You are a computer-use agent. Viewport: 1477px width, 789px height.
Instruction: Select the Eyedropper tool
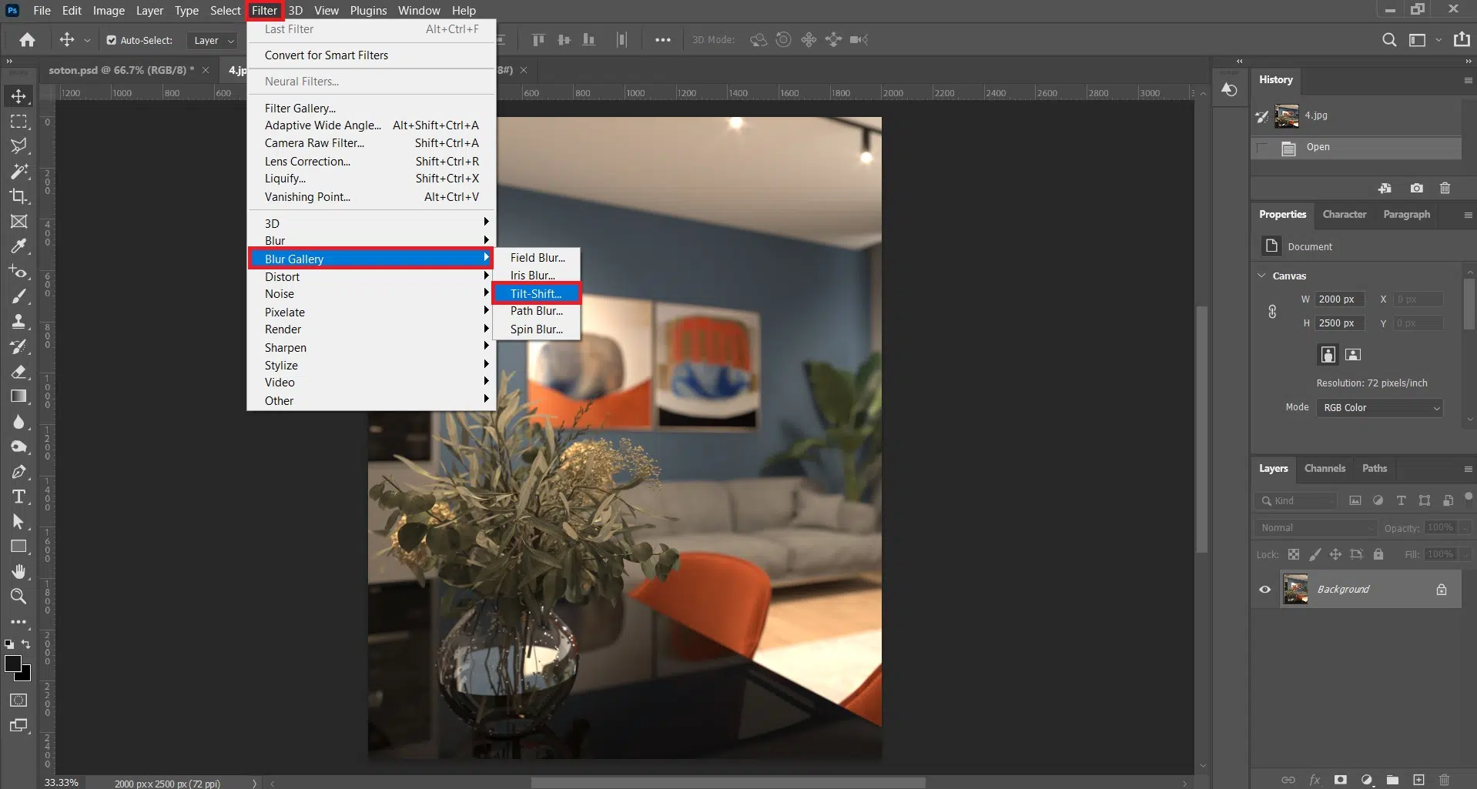click(18, 246)
